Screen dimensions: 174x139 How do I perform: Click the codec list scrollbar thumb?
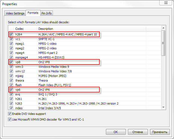click(x=163, y=43)
